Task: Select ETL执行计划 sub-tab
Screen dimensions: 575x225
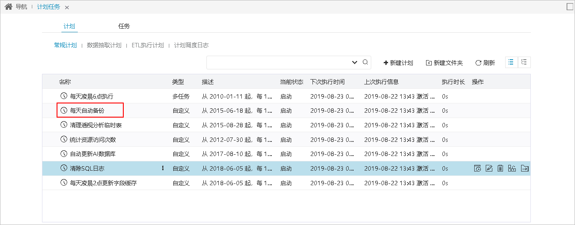Action: pyautogui.click(x=148, y=45)
